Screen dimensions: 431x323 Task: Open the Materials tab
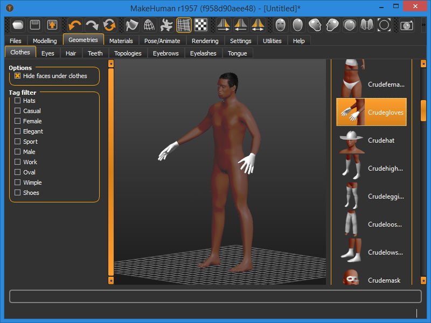click(121, 41)
